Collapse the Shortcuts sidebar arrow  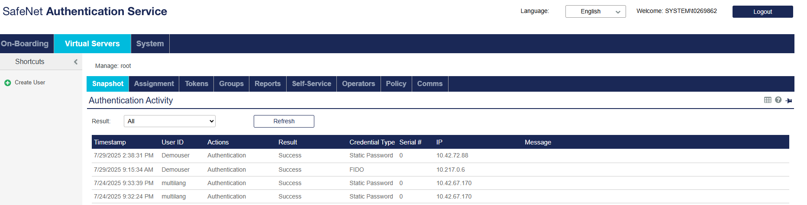pyautogui.click(x=76, y=62)
